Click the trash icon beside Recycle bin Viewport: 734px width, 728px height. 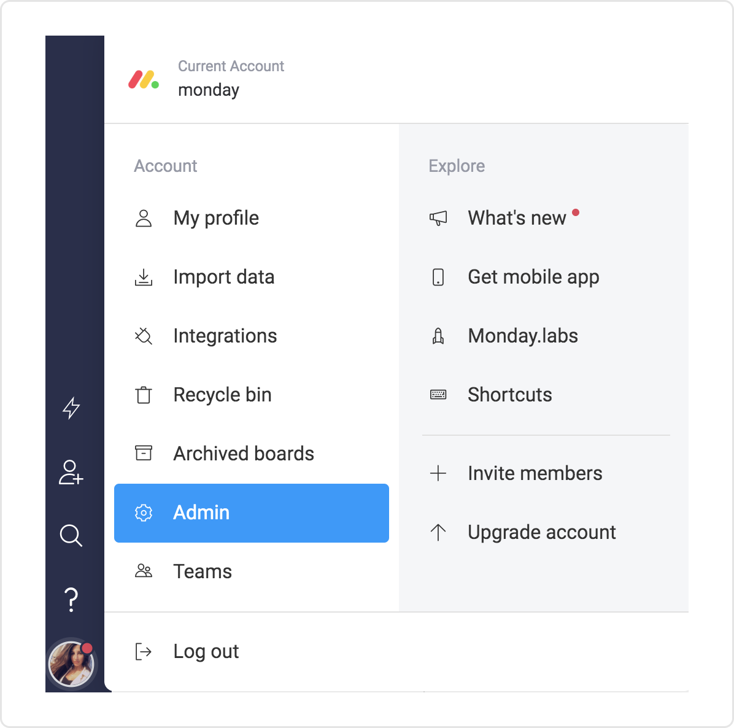(144, 395)
